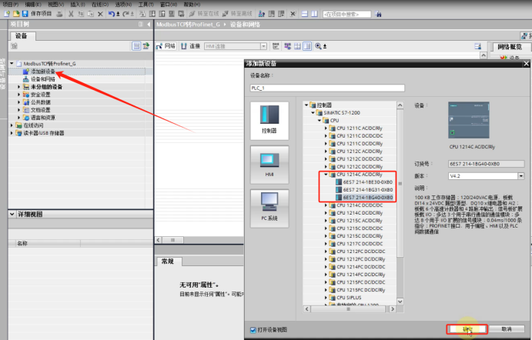
Task: Click the split editor horizontally icon
Action: tap(305, 14)
